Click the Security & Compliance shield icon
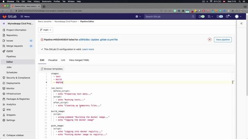The image size is (248, 139). 4,78
